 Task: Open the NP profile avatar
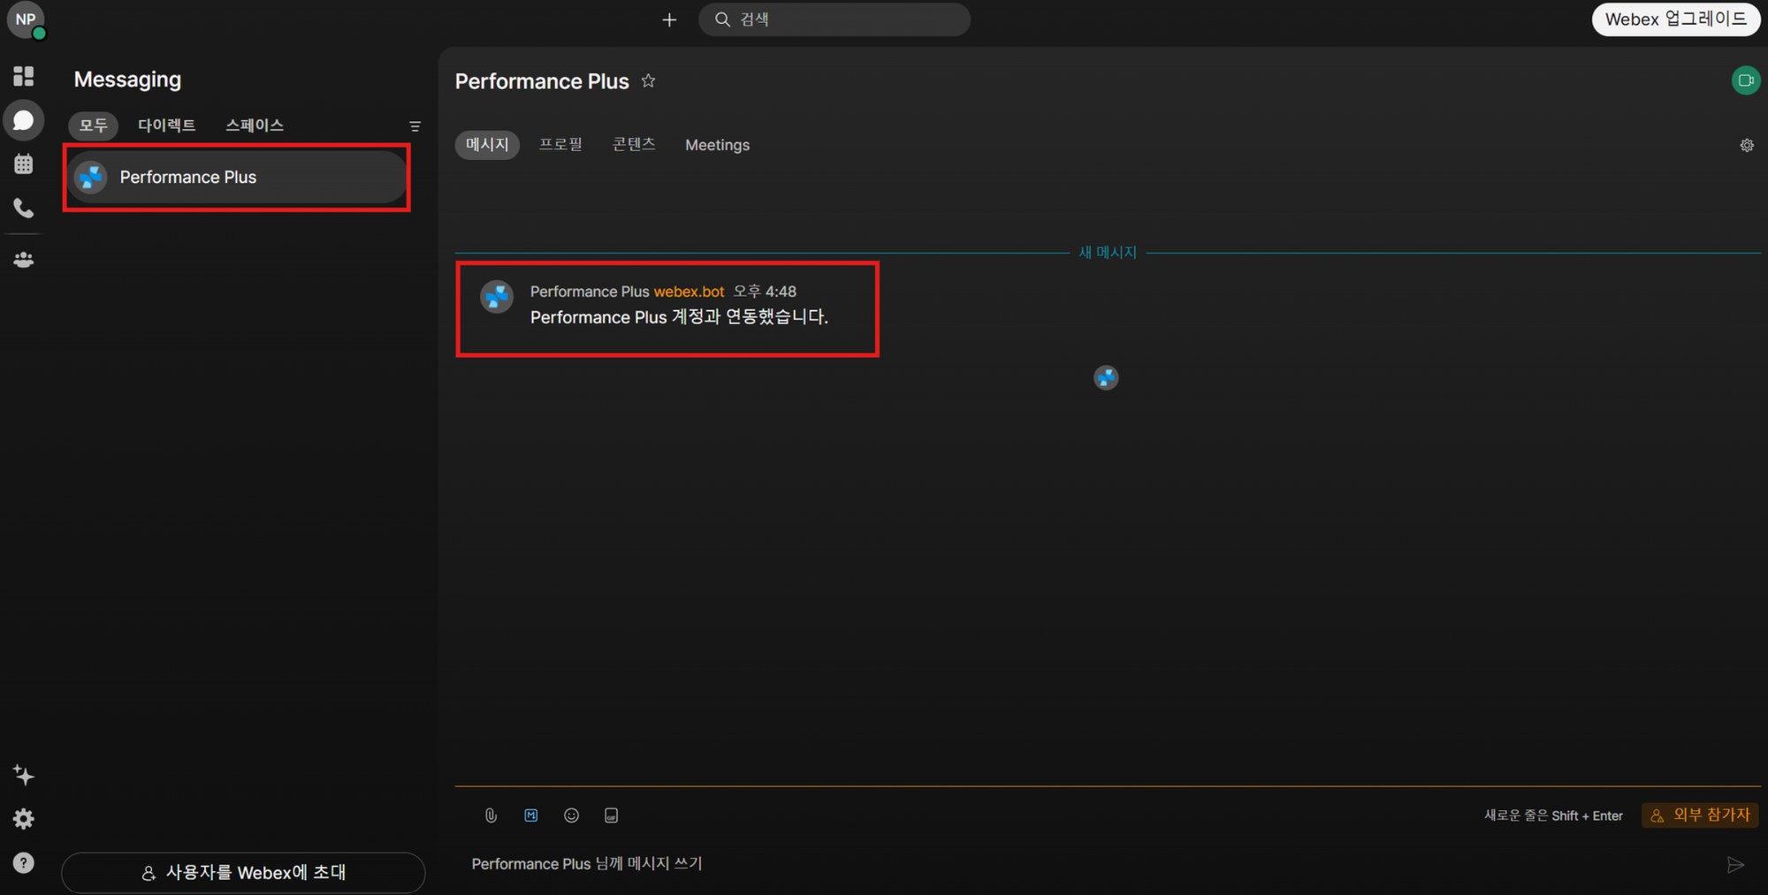[26, 19]
